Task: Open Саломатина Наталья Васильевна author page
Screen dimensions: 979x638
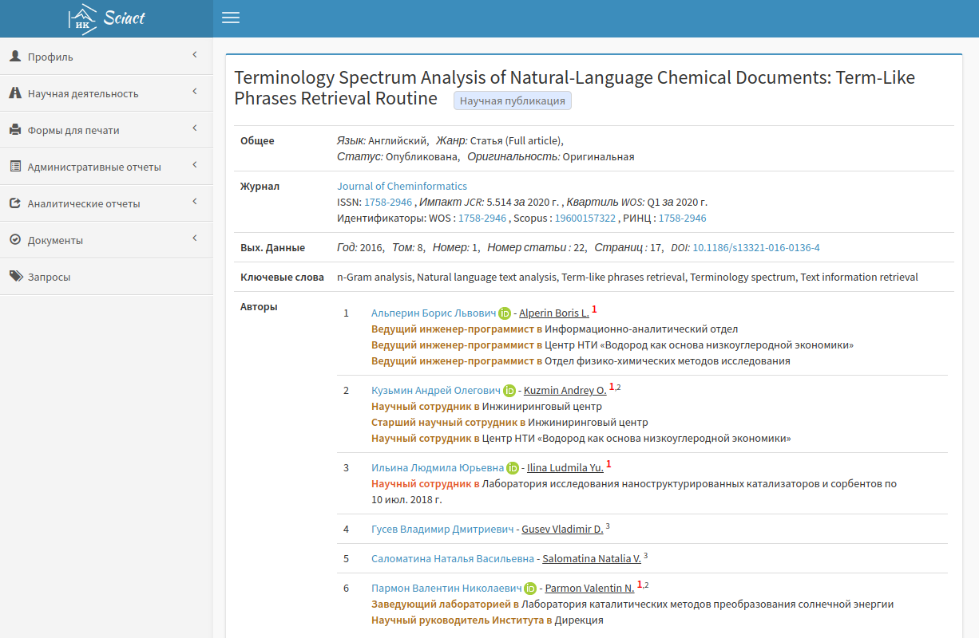Action: [x=453, y=558]
